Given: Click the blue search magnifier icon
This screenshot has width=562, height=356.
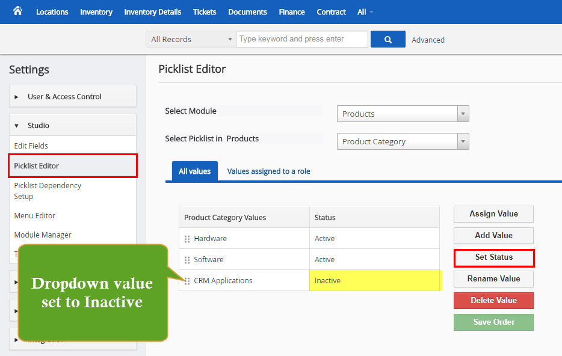Looking at the screenshot, I should [x=388, y=39].
